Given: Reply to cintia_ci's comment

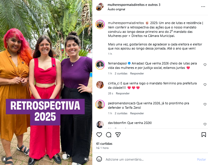Looking at the screenshot, I should coord(123,93).
